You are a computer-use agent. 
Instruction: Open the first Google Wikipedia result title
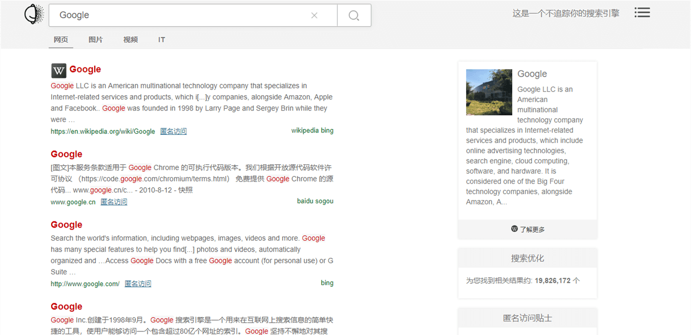click(x=85, y=70)
